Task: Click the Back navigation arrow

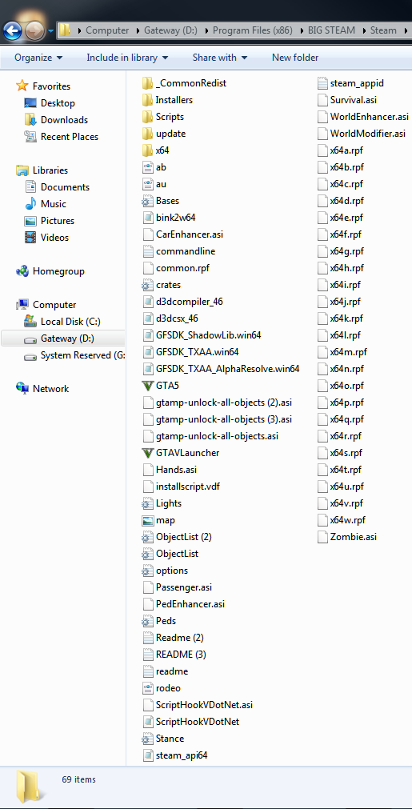Action: 12,30
